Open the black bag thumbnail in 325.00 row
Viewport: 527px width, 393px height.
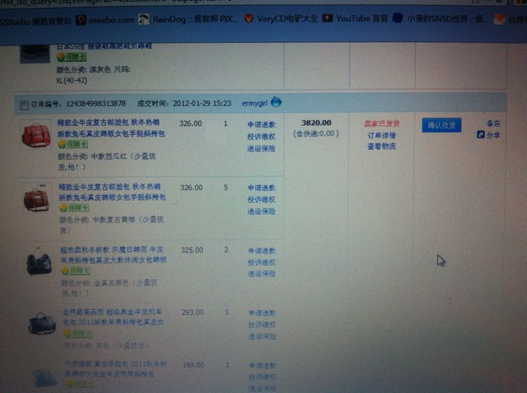pyautogui.click(x=40, y=261)
